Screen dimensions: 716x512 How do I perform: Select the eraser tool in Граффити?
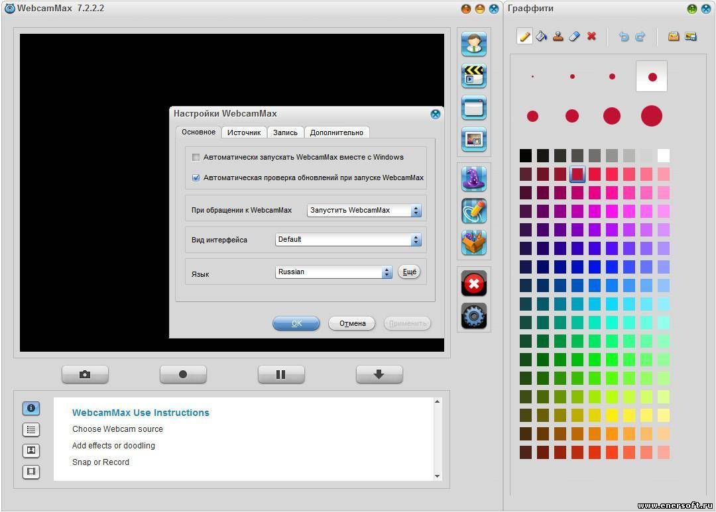pos(574,36)
